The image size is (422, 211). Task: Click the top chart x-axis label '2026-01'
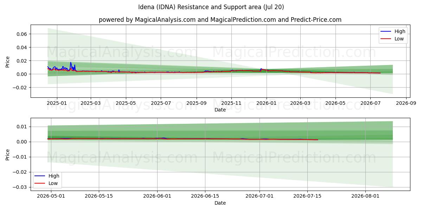(266, 103)
